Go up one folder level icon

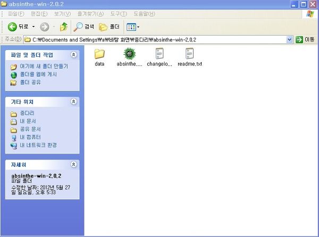[x=64, y=27]
